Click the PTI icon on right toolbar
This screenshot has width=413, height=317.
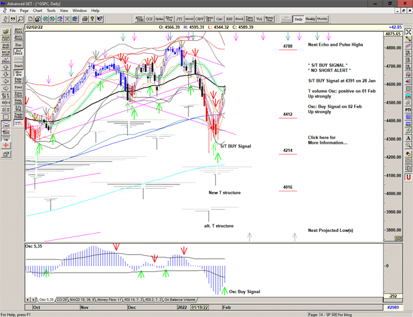point(408,109)
